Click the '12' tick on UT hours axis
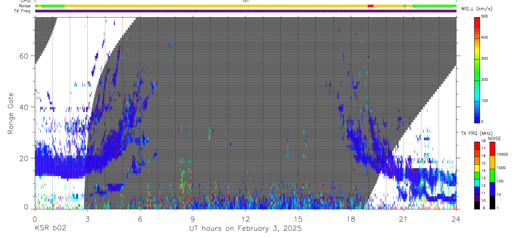Viewport: 513px width, 237px height. (246, 219)
